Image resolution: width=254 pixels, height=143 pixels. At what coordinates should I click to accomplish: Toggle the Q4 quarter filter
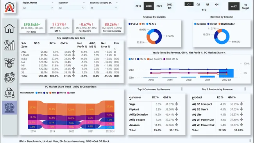(x=217, y=4)
